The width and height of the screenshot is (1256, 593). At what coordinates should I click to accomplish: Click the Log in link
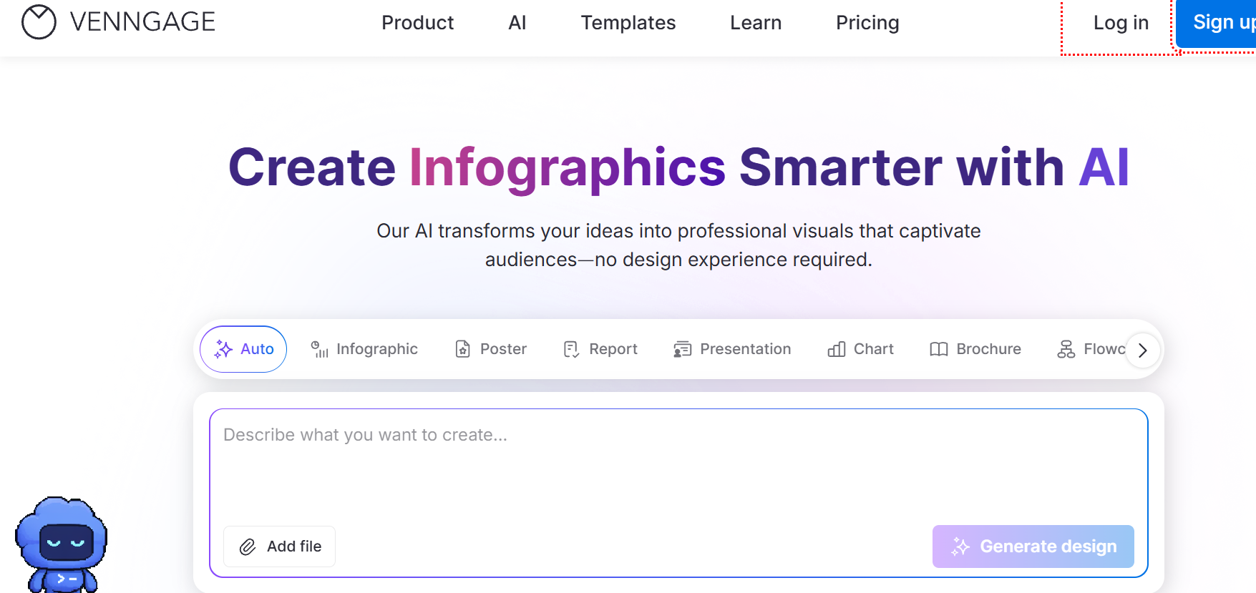click(1121, 23)
